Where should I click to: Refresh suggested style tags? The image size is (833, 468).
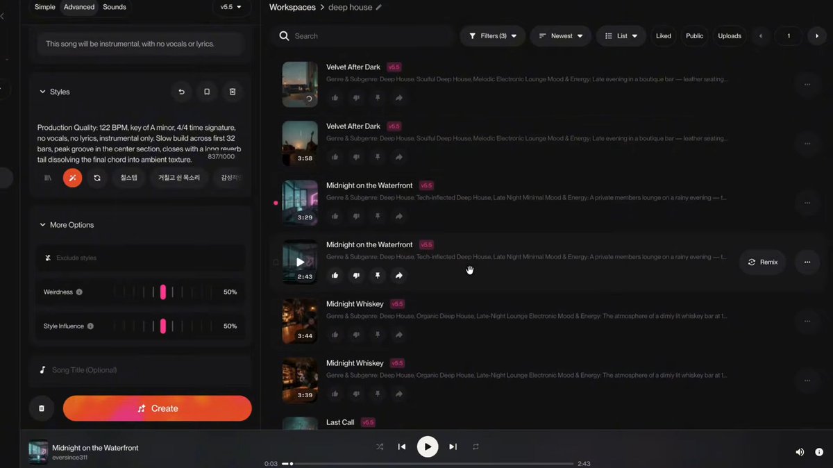[x=97, y=178]
